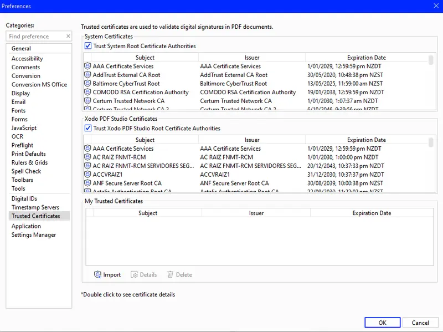
Task: Select the Fonts category
Action: [x=19, y=110]
